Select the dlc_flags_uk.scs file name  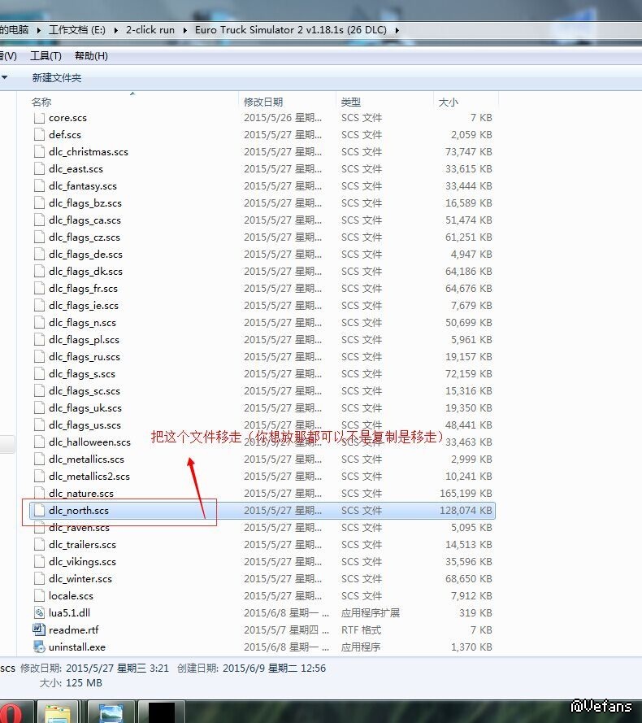(x=85, y=407)
